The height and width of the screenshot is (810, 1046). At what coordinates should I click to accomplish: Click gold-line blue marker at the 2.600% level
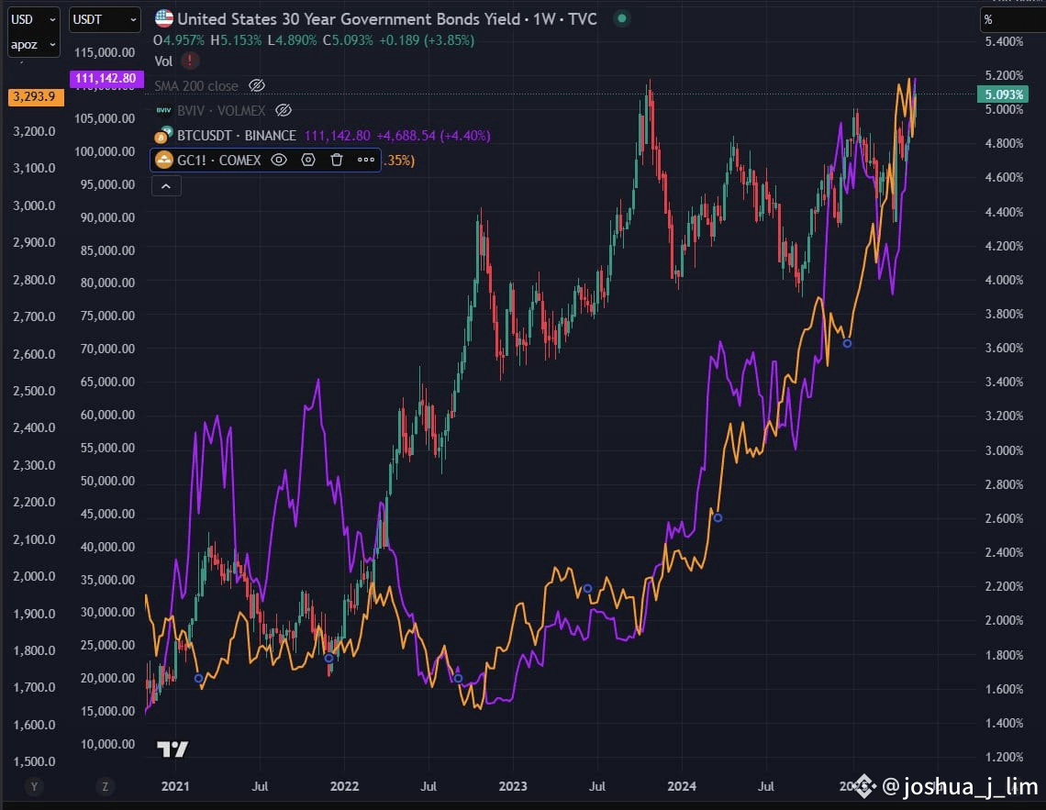[718, 517]
